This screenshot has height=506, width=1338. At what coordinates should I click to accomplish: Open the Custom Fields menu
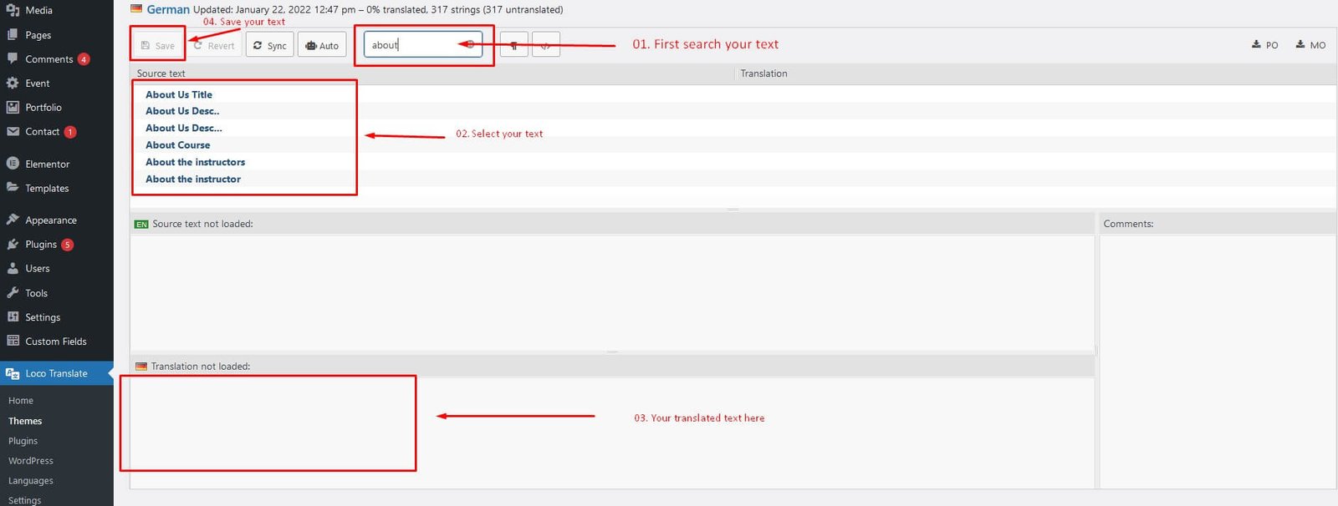pyautogui.click(x=55, y=342)
